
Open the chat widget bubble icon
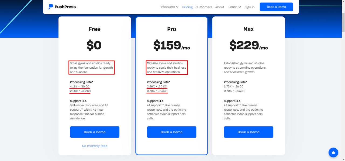click(x=333, y=152)
